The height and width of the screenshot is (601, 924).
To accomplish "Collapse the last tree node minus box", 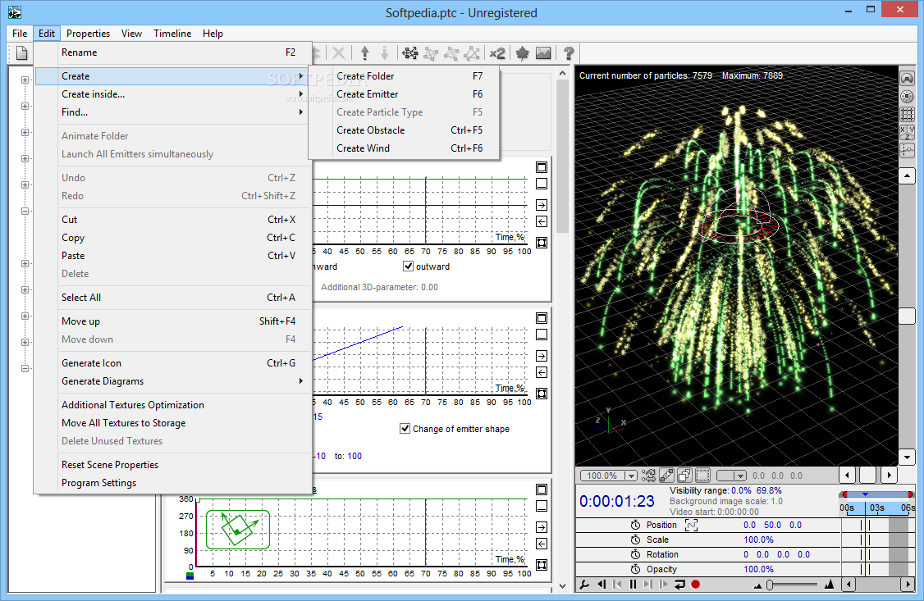I will [x=25, y=368].
